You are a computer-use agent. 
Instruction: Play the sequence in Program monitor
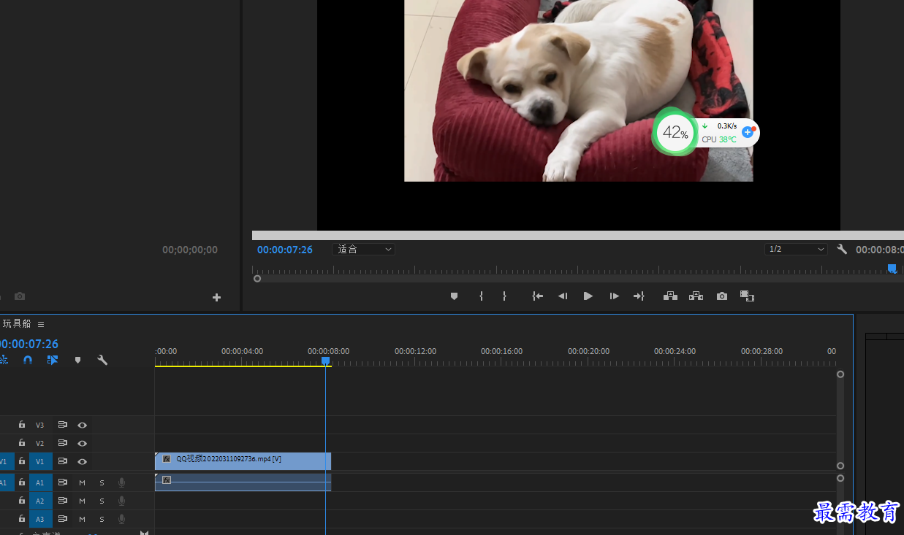tap(588, 296)
